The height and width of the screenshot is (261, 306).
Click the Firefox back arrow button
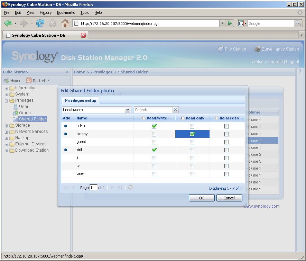coord(8,24)
